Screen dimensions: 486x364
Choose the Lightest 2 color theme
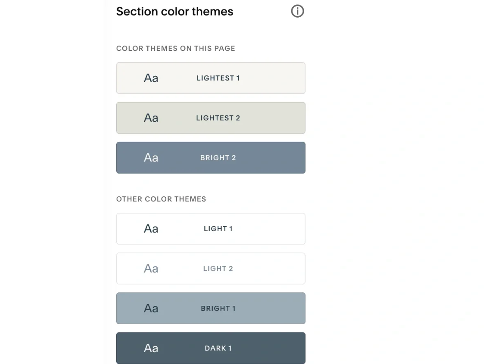(x=211, y=118)
